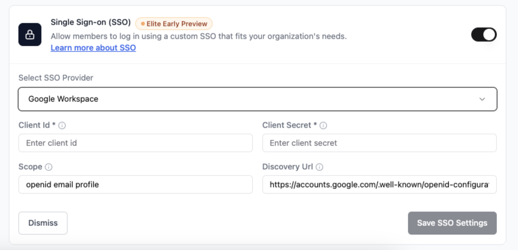Click the Enter client secret field
Screen dimensions: 518x250
[379, 143]
